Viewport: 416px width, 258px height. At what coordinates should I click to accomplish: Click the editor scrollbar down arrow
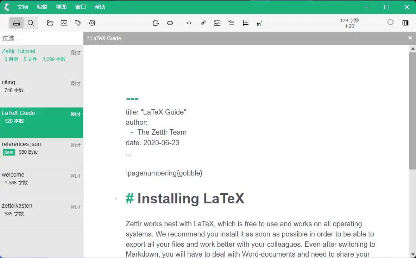[x=413, y=254]
